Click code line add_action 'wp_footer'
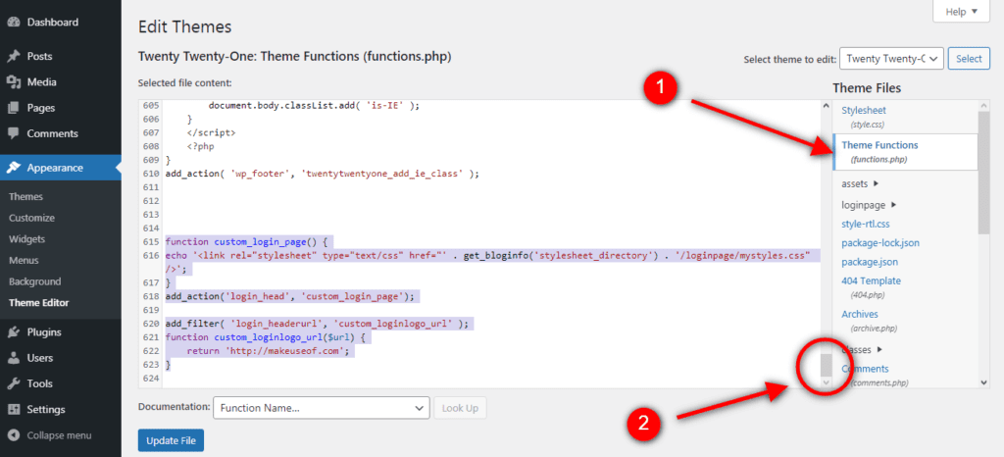The height and width of the screenshot is (457, 1004). pos(322,174)
